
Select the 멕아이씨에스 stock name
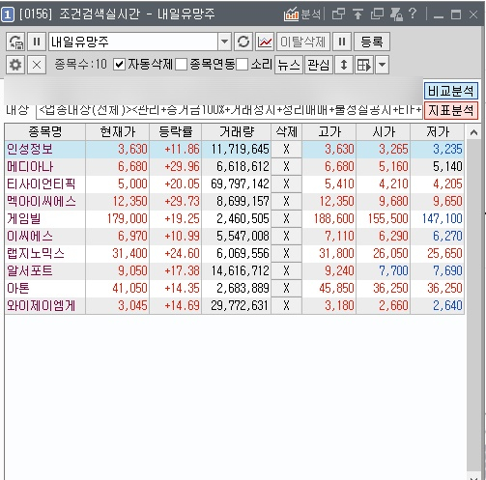tap(42, 201)
